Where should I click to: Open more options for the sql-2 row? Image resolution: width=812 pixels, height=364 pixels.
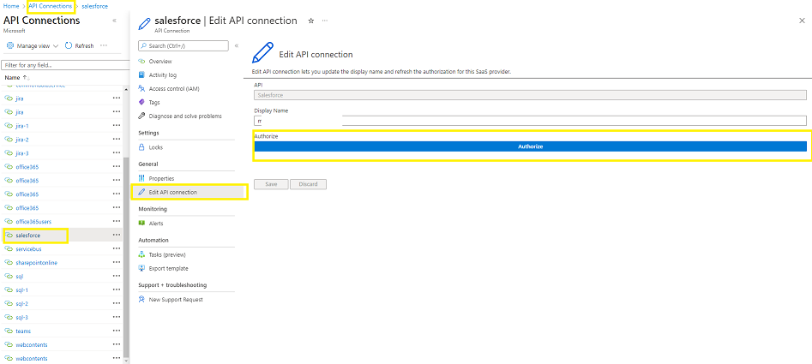(x=116, y=303)
